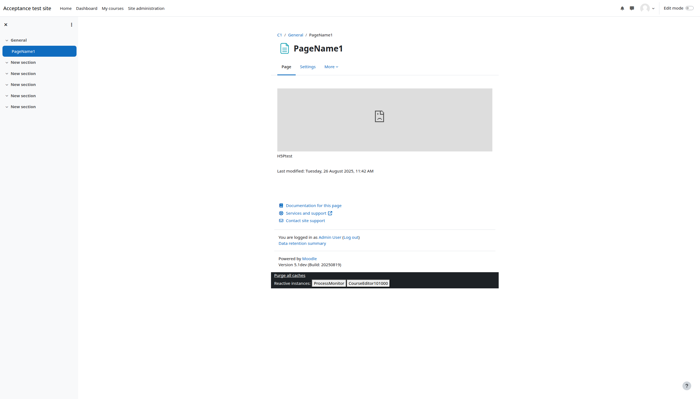The height and width of the screenshot is (399, 700).
Task: Expand the More tab dropdown
Action: pyautogui.click(x=331, y=67)
